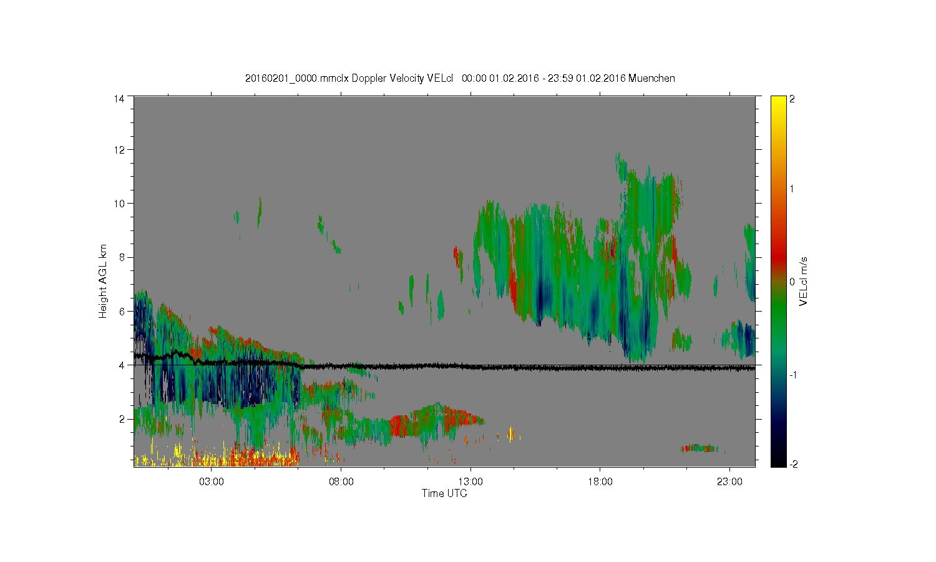
Task: Click the 6 km height tick label
Action: click(x=122, y=311)
